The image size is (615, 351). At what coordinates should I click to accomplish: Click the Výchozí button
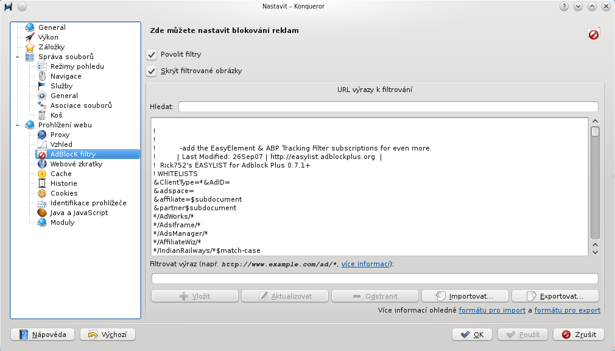pos(108,335)
